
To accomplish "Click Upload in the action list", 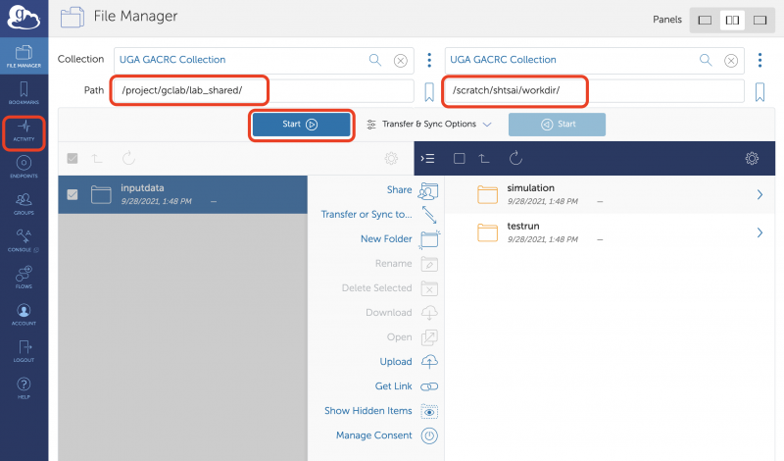I will pos(395,362).
